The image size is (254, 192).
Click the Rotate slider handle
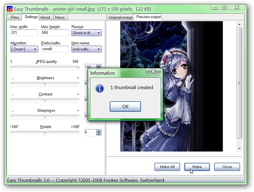(x=45, y=133)
